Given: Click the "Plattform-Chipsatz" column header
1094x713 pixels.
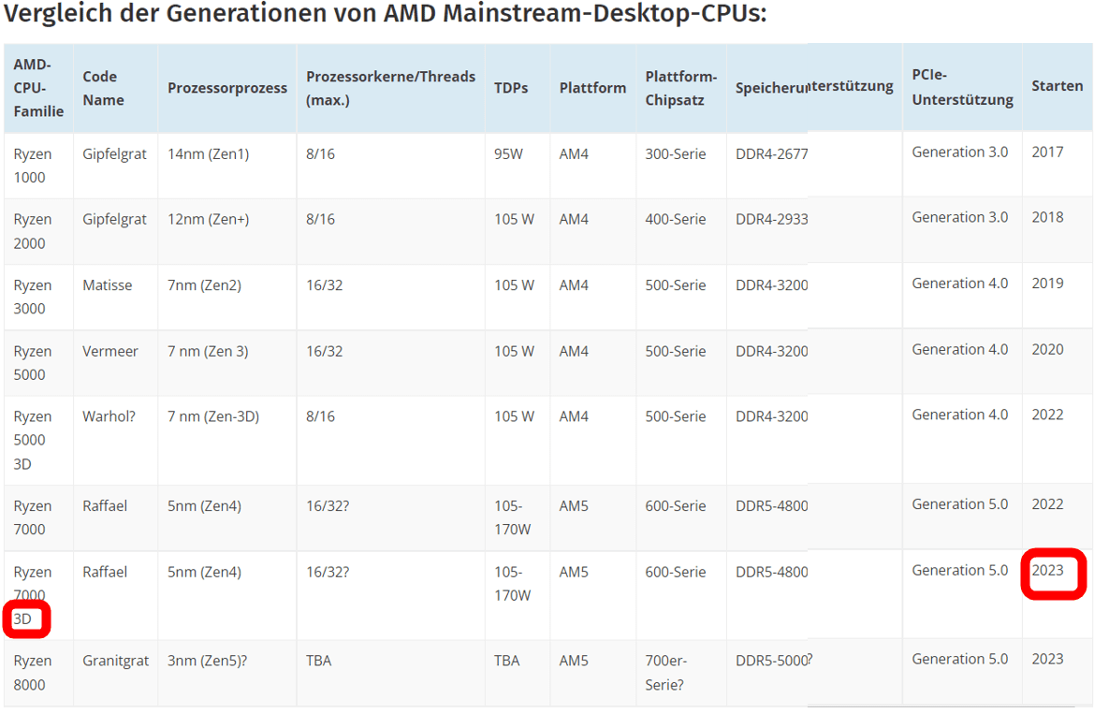Looking at the screenshot, I should click(680, 88).
